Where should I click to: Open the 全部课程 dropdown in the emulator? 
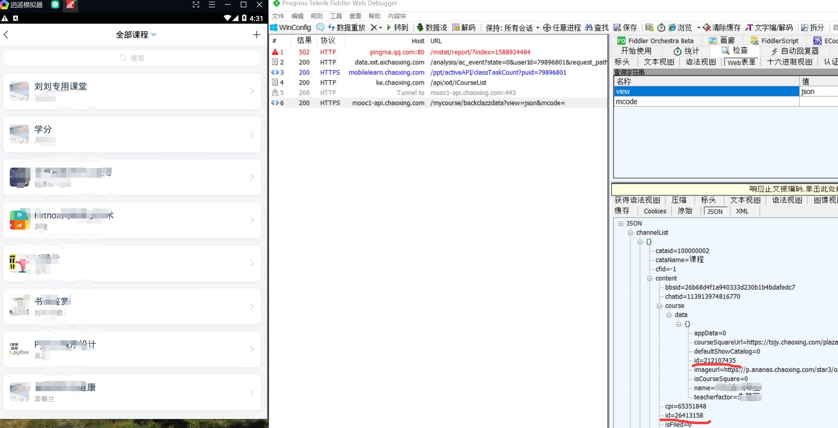(x=136, y=35)
